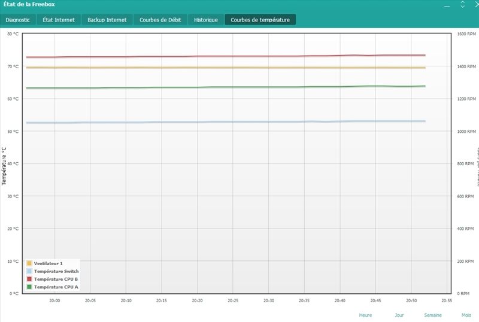Screen dimensions: 479x322
Task: Click the red CPU B temperature curve
Action: pyautogui.click(x=239, y=56)
